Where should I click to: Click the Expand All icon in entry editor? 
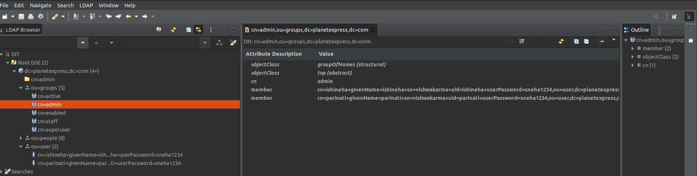(576, 41)
